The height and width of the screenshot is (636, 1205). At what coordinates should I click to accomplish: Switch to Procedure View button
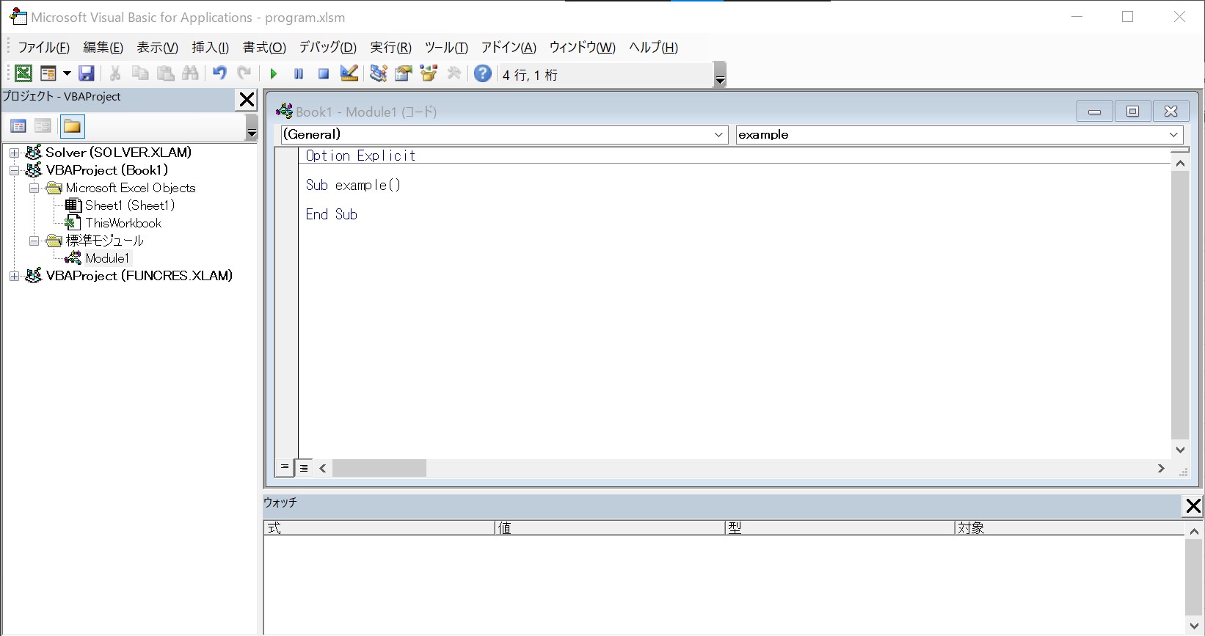tap(285, 467)
